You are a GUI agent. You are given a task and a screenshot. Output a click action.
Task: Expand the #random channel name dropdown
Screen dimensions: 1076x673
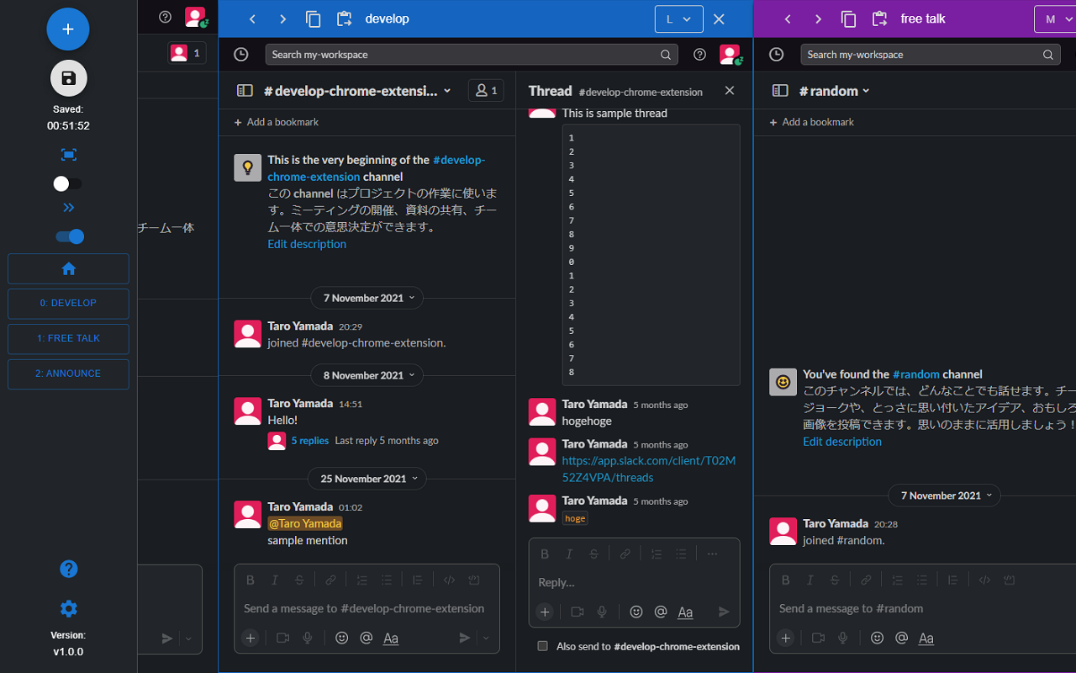tap(833, 91)
